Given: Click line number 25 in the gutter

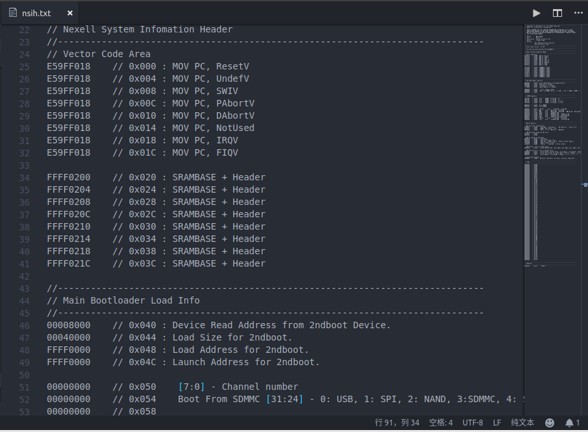Looking at the screenshot, I should pyautogui.click(x=24, y=67).
